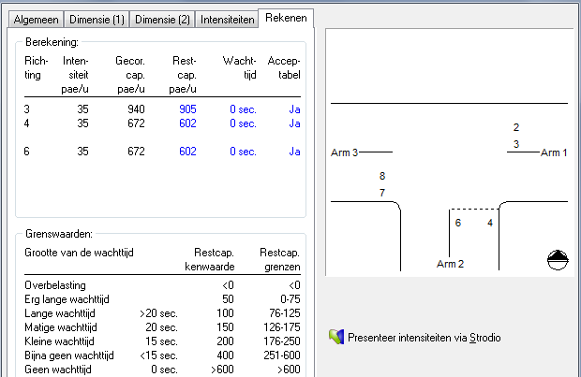The height and width of the screenshot is (377, 581).
Task: Click the Grootte van de wachttijd header
Action: point(79,253)
